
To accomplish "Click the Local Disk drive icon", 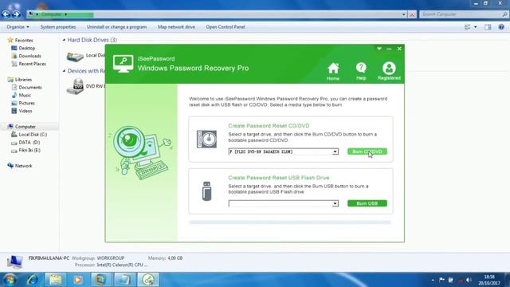I will [x=75, y=57].
